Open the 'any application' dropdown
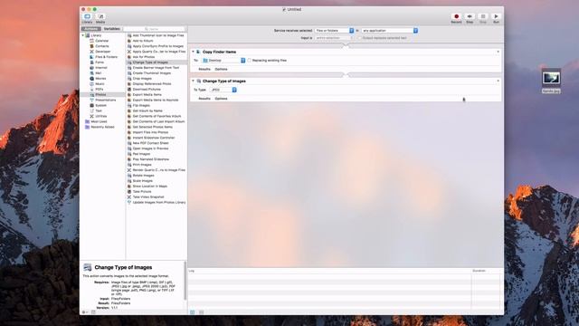Screen dimensions: 579x326 coord(390,30)
